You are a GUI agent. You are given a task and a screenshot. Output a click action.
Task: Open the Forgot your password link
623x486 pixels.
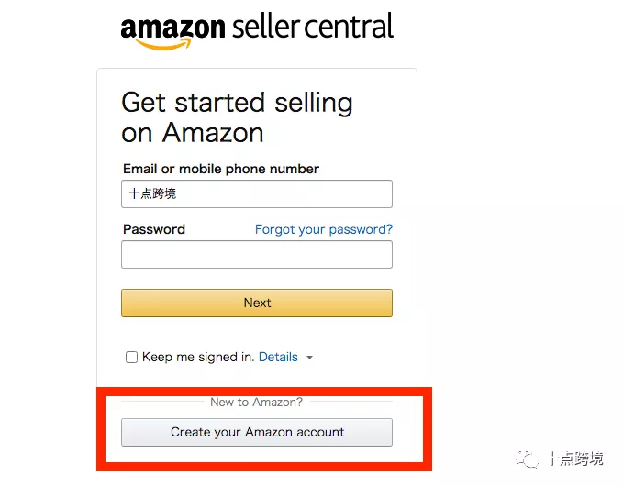tap(324, 229)
